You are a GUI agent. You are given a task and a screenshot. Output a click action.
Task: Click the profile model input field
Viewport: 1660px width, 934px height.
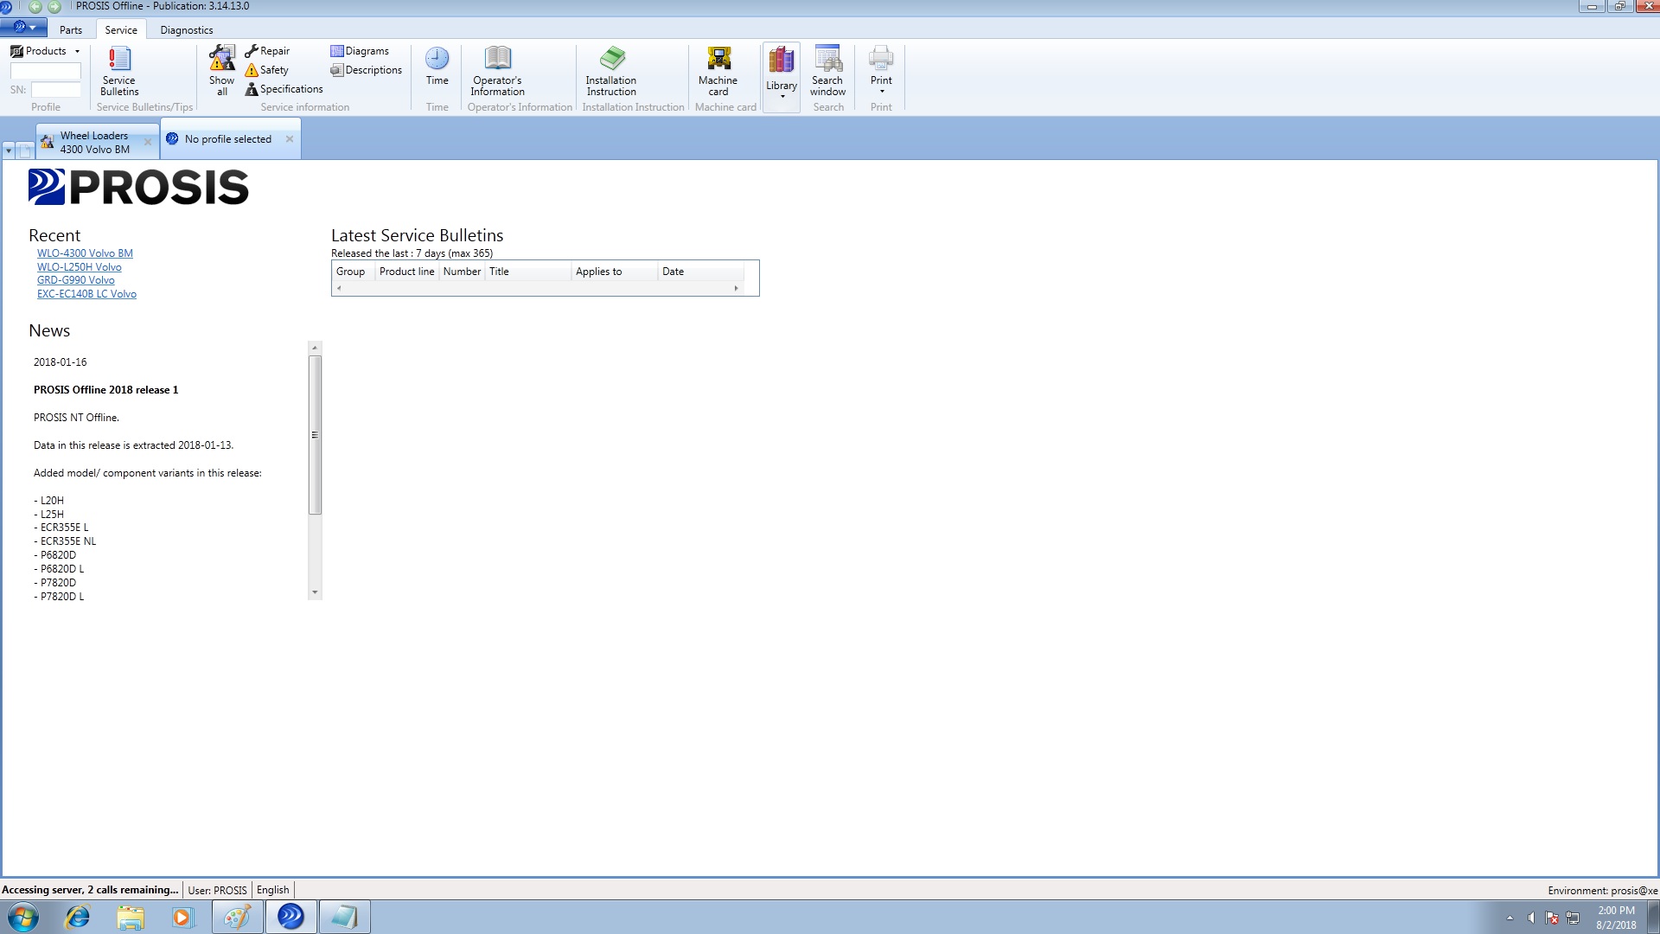(x=46, y=71)
